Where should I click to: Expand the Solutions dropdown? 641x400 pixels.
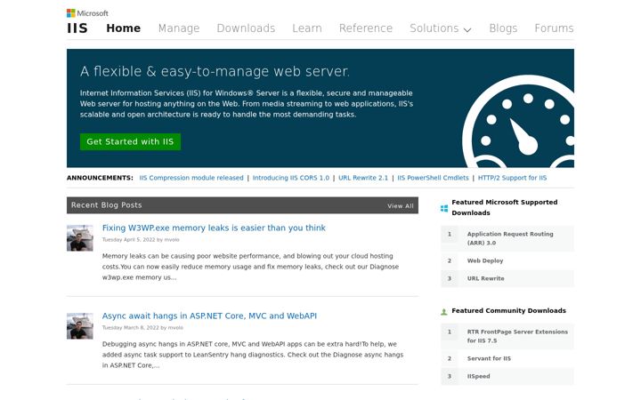click(x=441, y=28)
